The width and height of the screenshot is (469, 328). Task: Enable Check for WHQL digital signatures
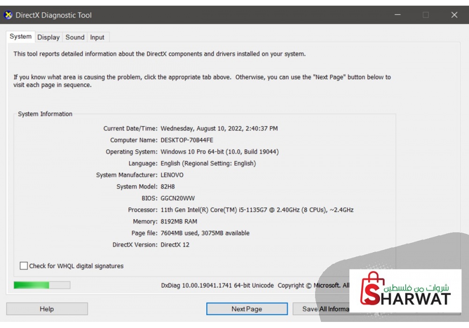pyautogui.click(x=24, y=266)
